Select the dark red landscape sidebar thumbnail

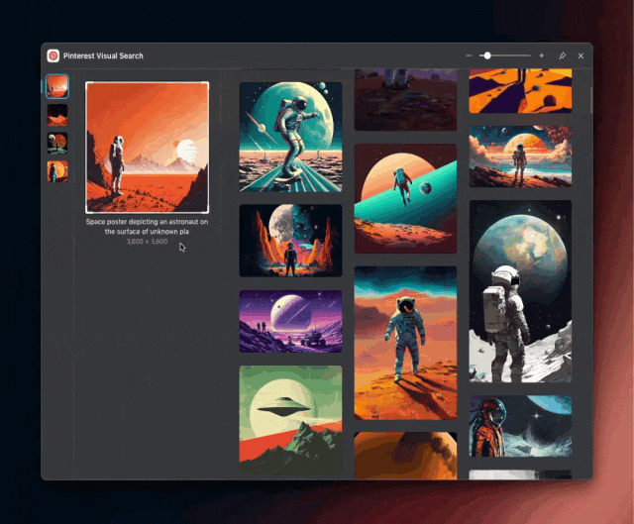click(57, 115)
